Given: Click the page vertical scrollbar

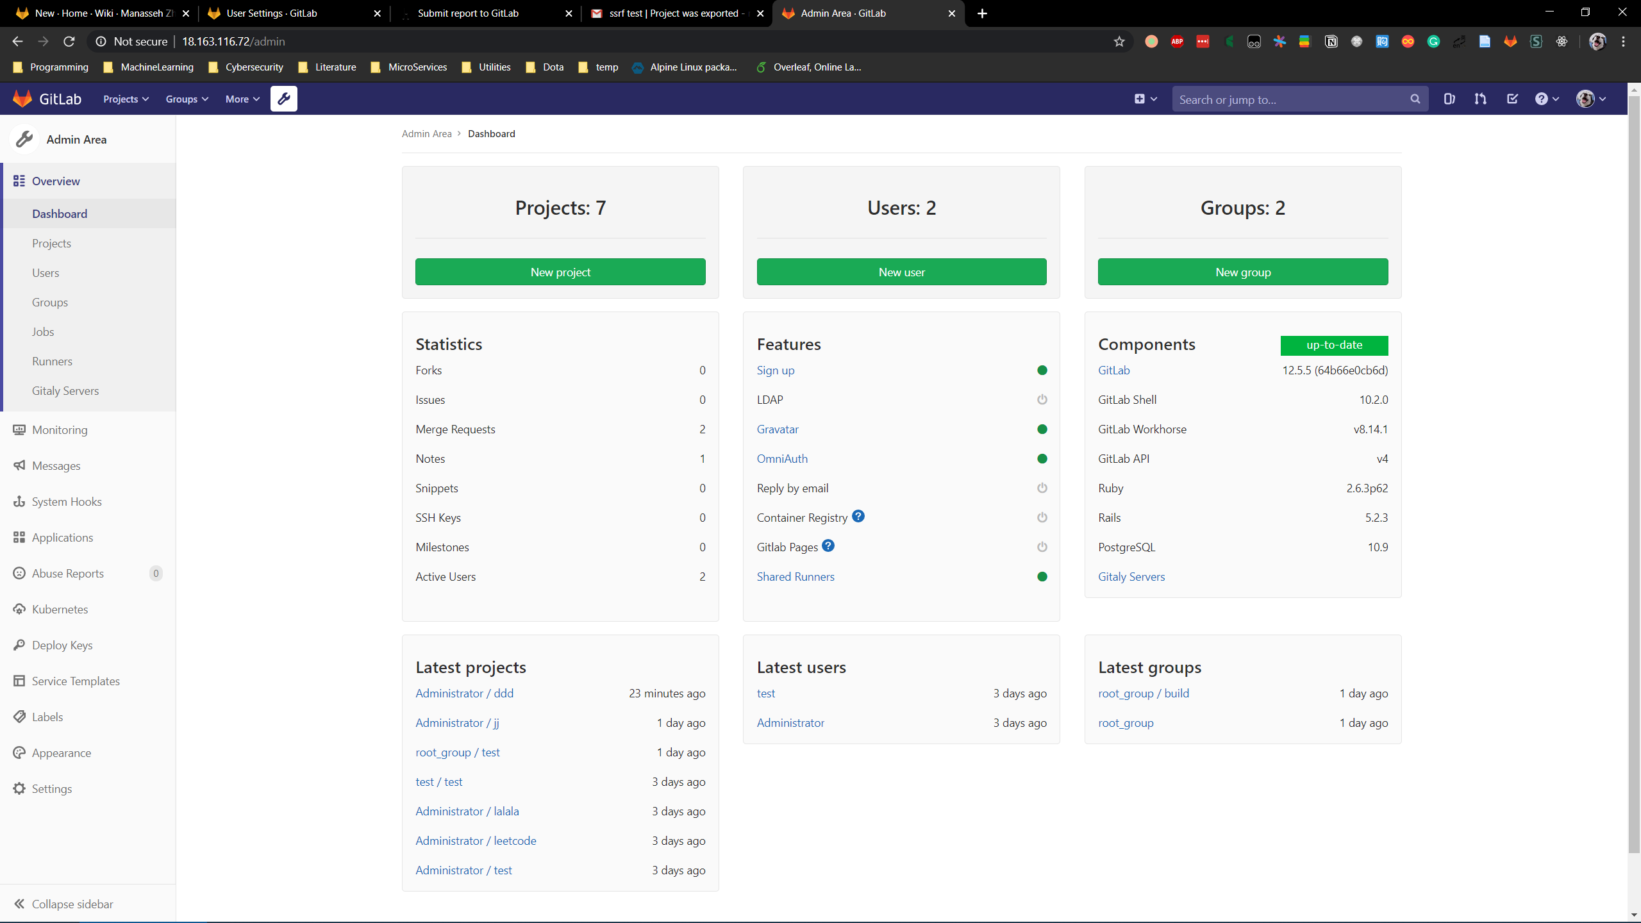Looking at the screenshot, I should click(1634, 474).
